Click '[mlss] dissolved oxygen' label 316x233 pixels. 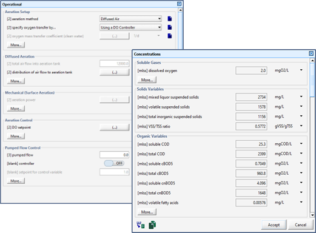pyautogui.click(x=157, y=70)
